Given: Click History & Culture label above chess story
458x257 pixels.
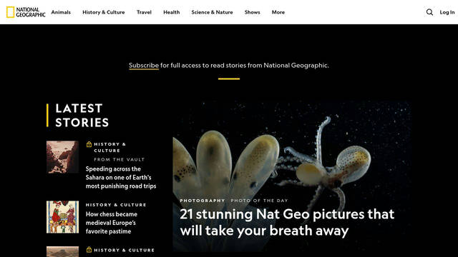Looking at the screenshot, I should (116, 205).
